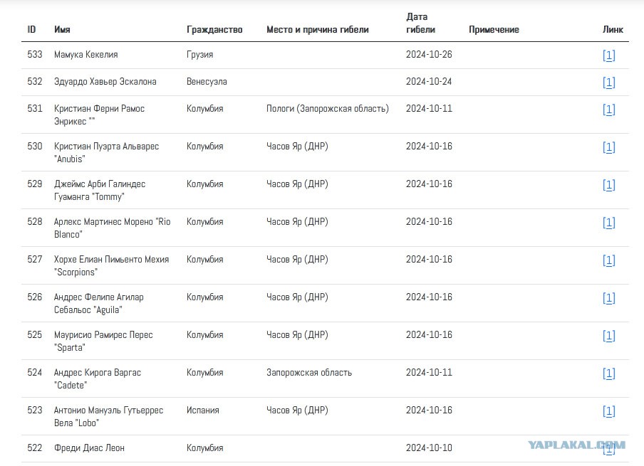Image resolution: width=644 pixels, height=466 pixels.
Task: Open the [1] link for Мамука Кекелия
Action: [608, 55]
